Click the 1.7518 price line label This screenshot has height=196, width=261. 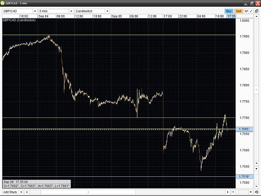click(x=244, y=176)
